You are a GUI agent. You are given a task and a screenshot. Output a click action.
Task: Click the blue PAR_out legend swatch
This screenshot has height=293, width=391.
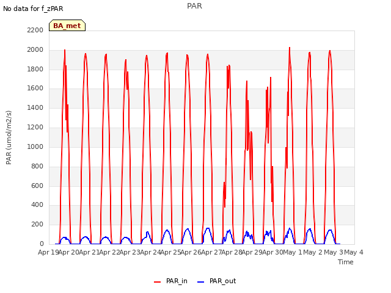tap(201, 281)
